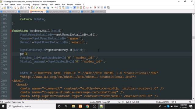Click the Zoom In toolbar icon
195x109 pixels.
pyautogui.click(x=52, y=8)
